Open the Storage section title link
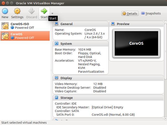 click(66, 98)
